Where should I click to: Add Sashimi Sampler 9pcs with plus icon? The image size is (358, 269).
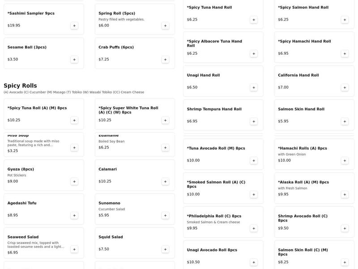(74, 26)
